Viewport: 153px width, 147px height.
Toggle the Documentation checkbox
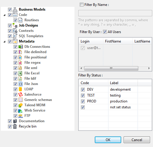click(10, 121)
